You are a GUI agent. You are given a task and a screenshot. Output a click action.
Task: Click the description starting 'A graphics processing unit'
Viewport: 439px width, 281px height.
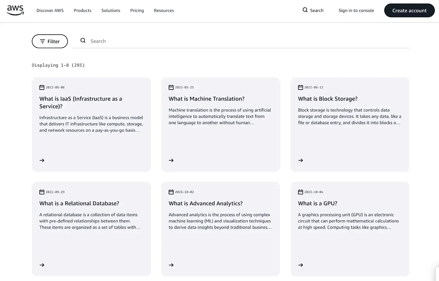coord(348,221)
